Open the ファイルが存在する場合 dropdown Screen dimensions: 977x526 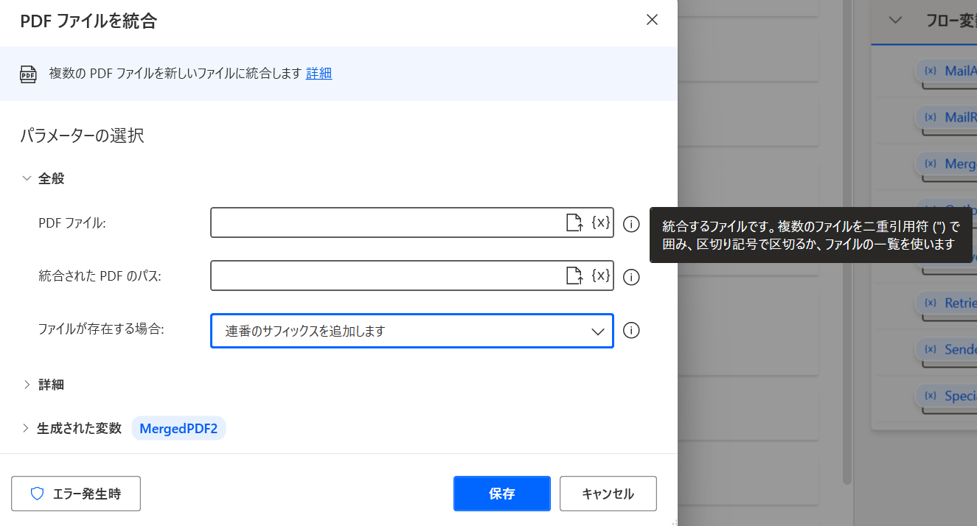(412, 331)
